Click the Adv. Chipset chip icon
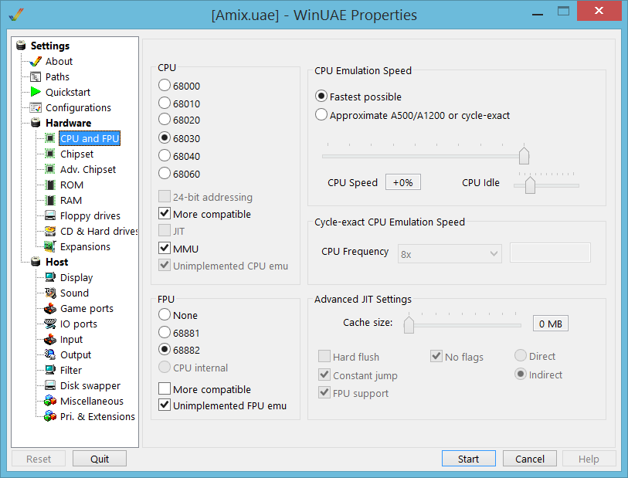The width and height of the screenshot is (628, 478). click(50, 169)
